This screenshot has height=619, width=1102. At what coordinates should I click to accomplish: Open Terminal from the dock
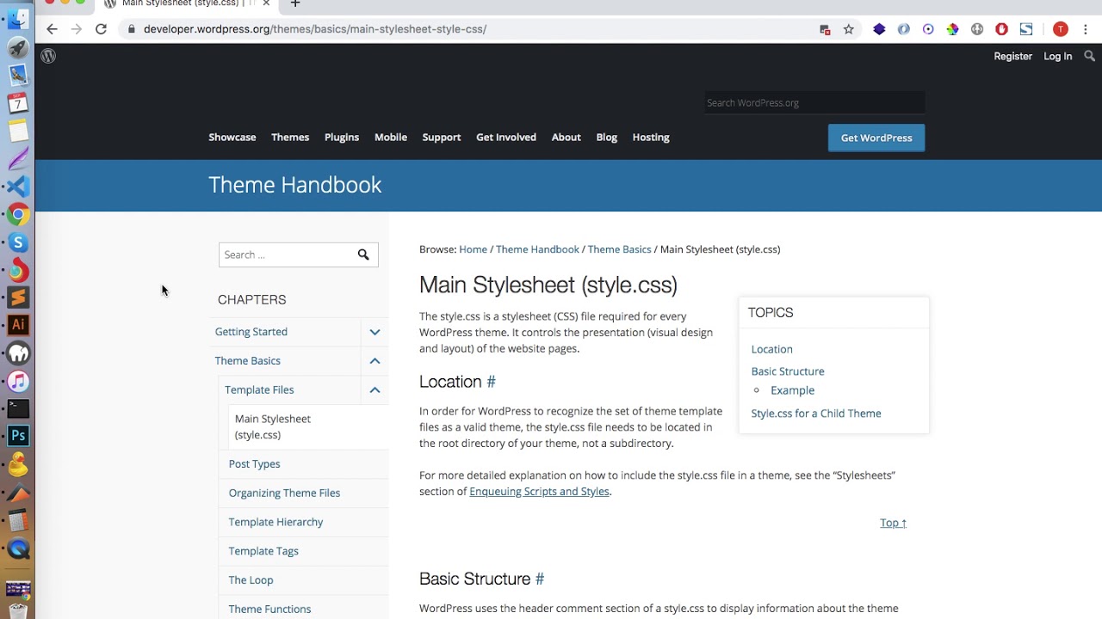click(18, 408)
